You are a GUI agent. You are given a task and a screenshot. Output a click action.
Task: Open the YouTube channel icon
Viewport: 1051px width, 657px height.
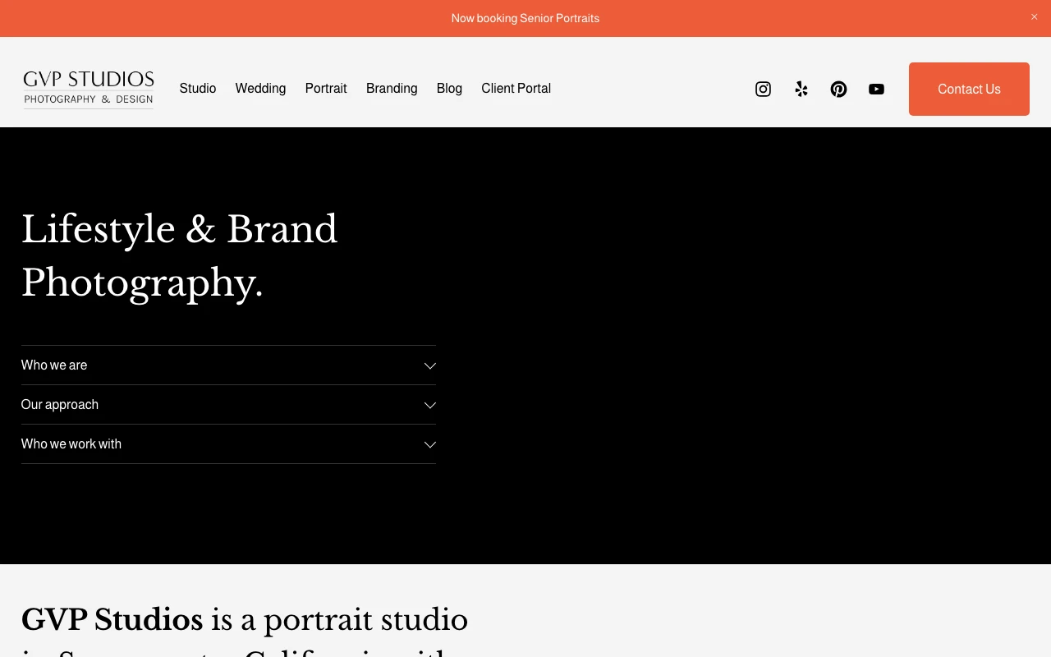(876, 89)
